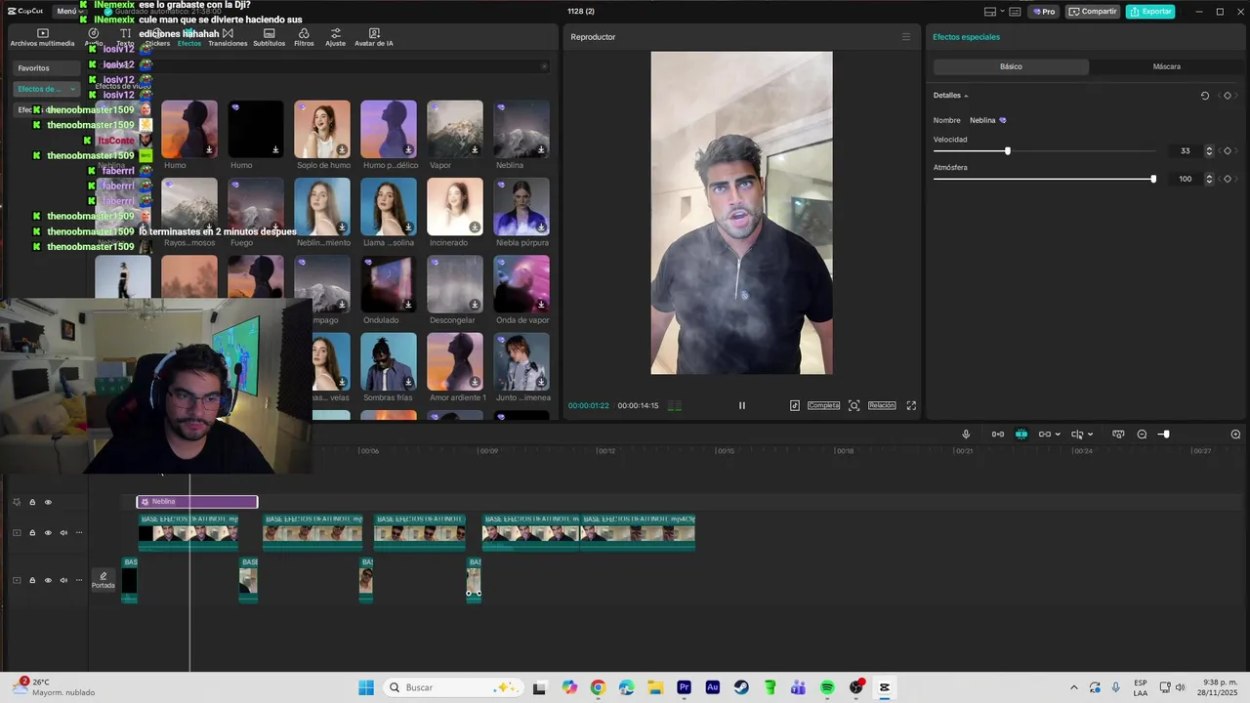Click the preview zoom-fit icon

(854, 405)
